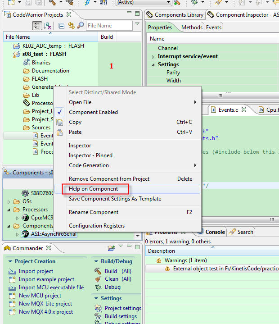279x324 pixels.
Task: Click the alphabetical sort icon
Action: click(47, 26)
